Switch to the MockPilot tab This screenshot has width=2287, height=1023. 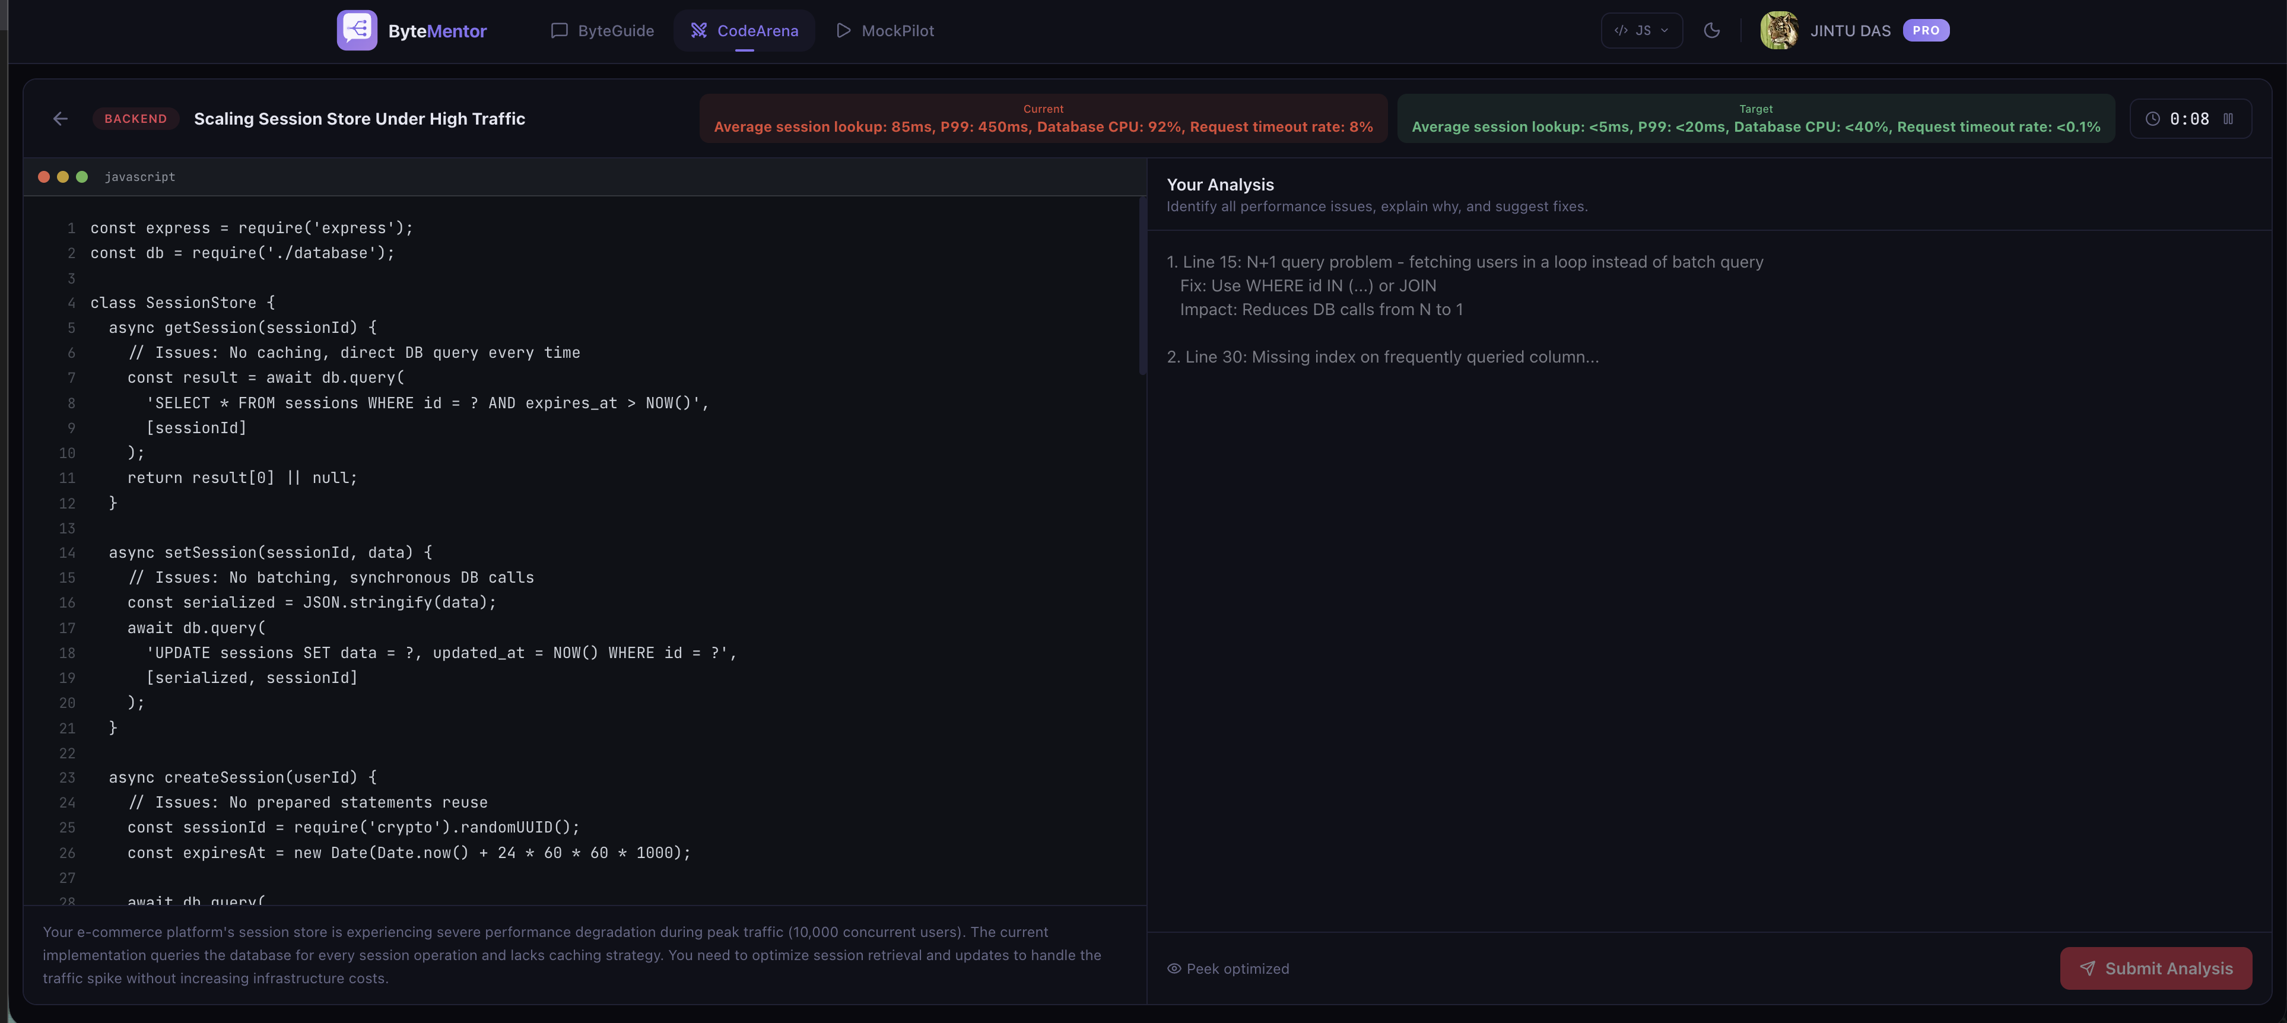(884, 29)
